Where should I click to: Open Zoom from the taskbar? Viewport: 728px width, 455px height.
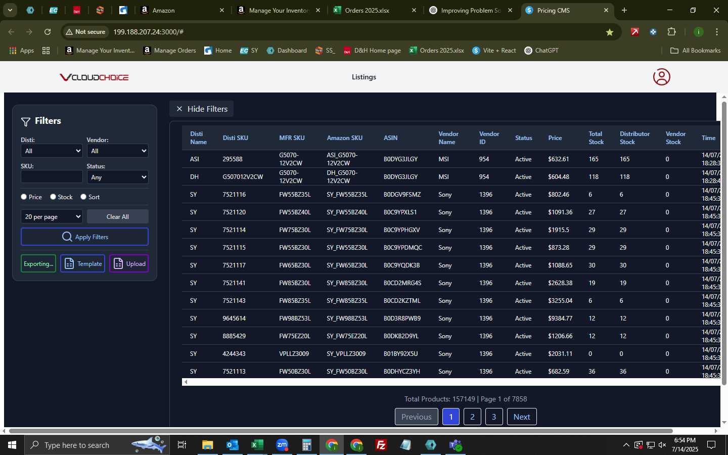tap(282, 445)
